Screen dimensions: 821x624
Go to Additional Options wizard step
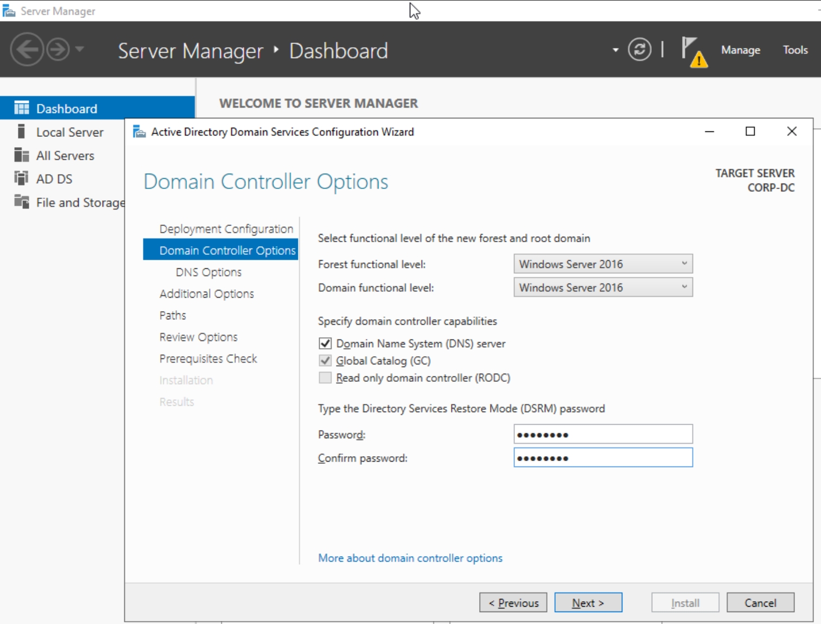point(207,294)
